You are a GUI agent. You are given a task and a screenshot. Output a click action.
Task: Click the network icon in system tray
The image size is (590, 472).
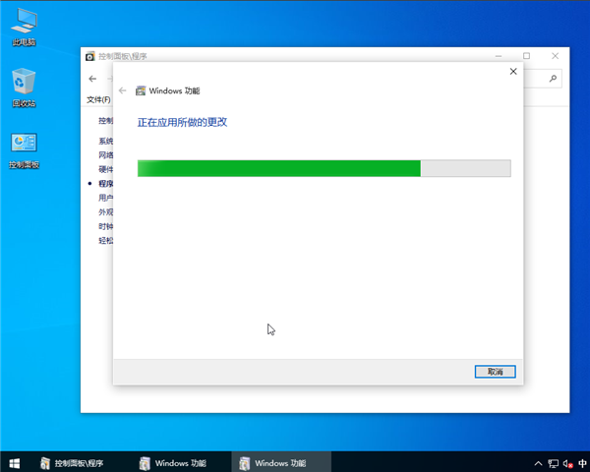click(553, 462)
